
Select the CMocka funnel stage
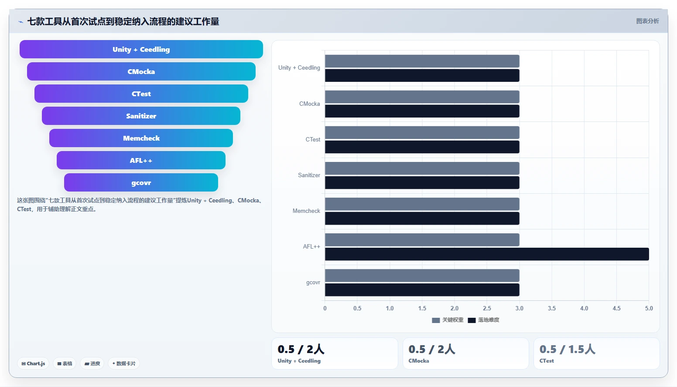[x=141, y=71]
